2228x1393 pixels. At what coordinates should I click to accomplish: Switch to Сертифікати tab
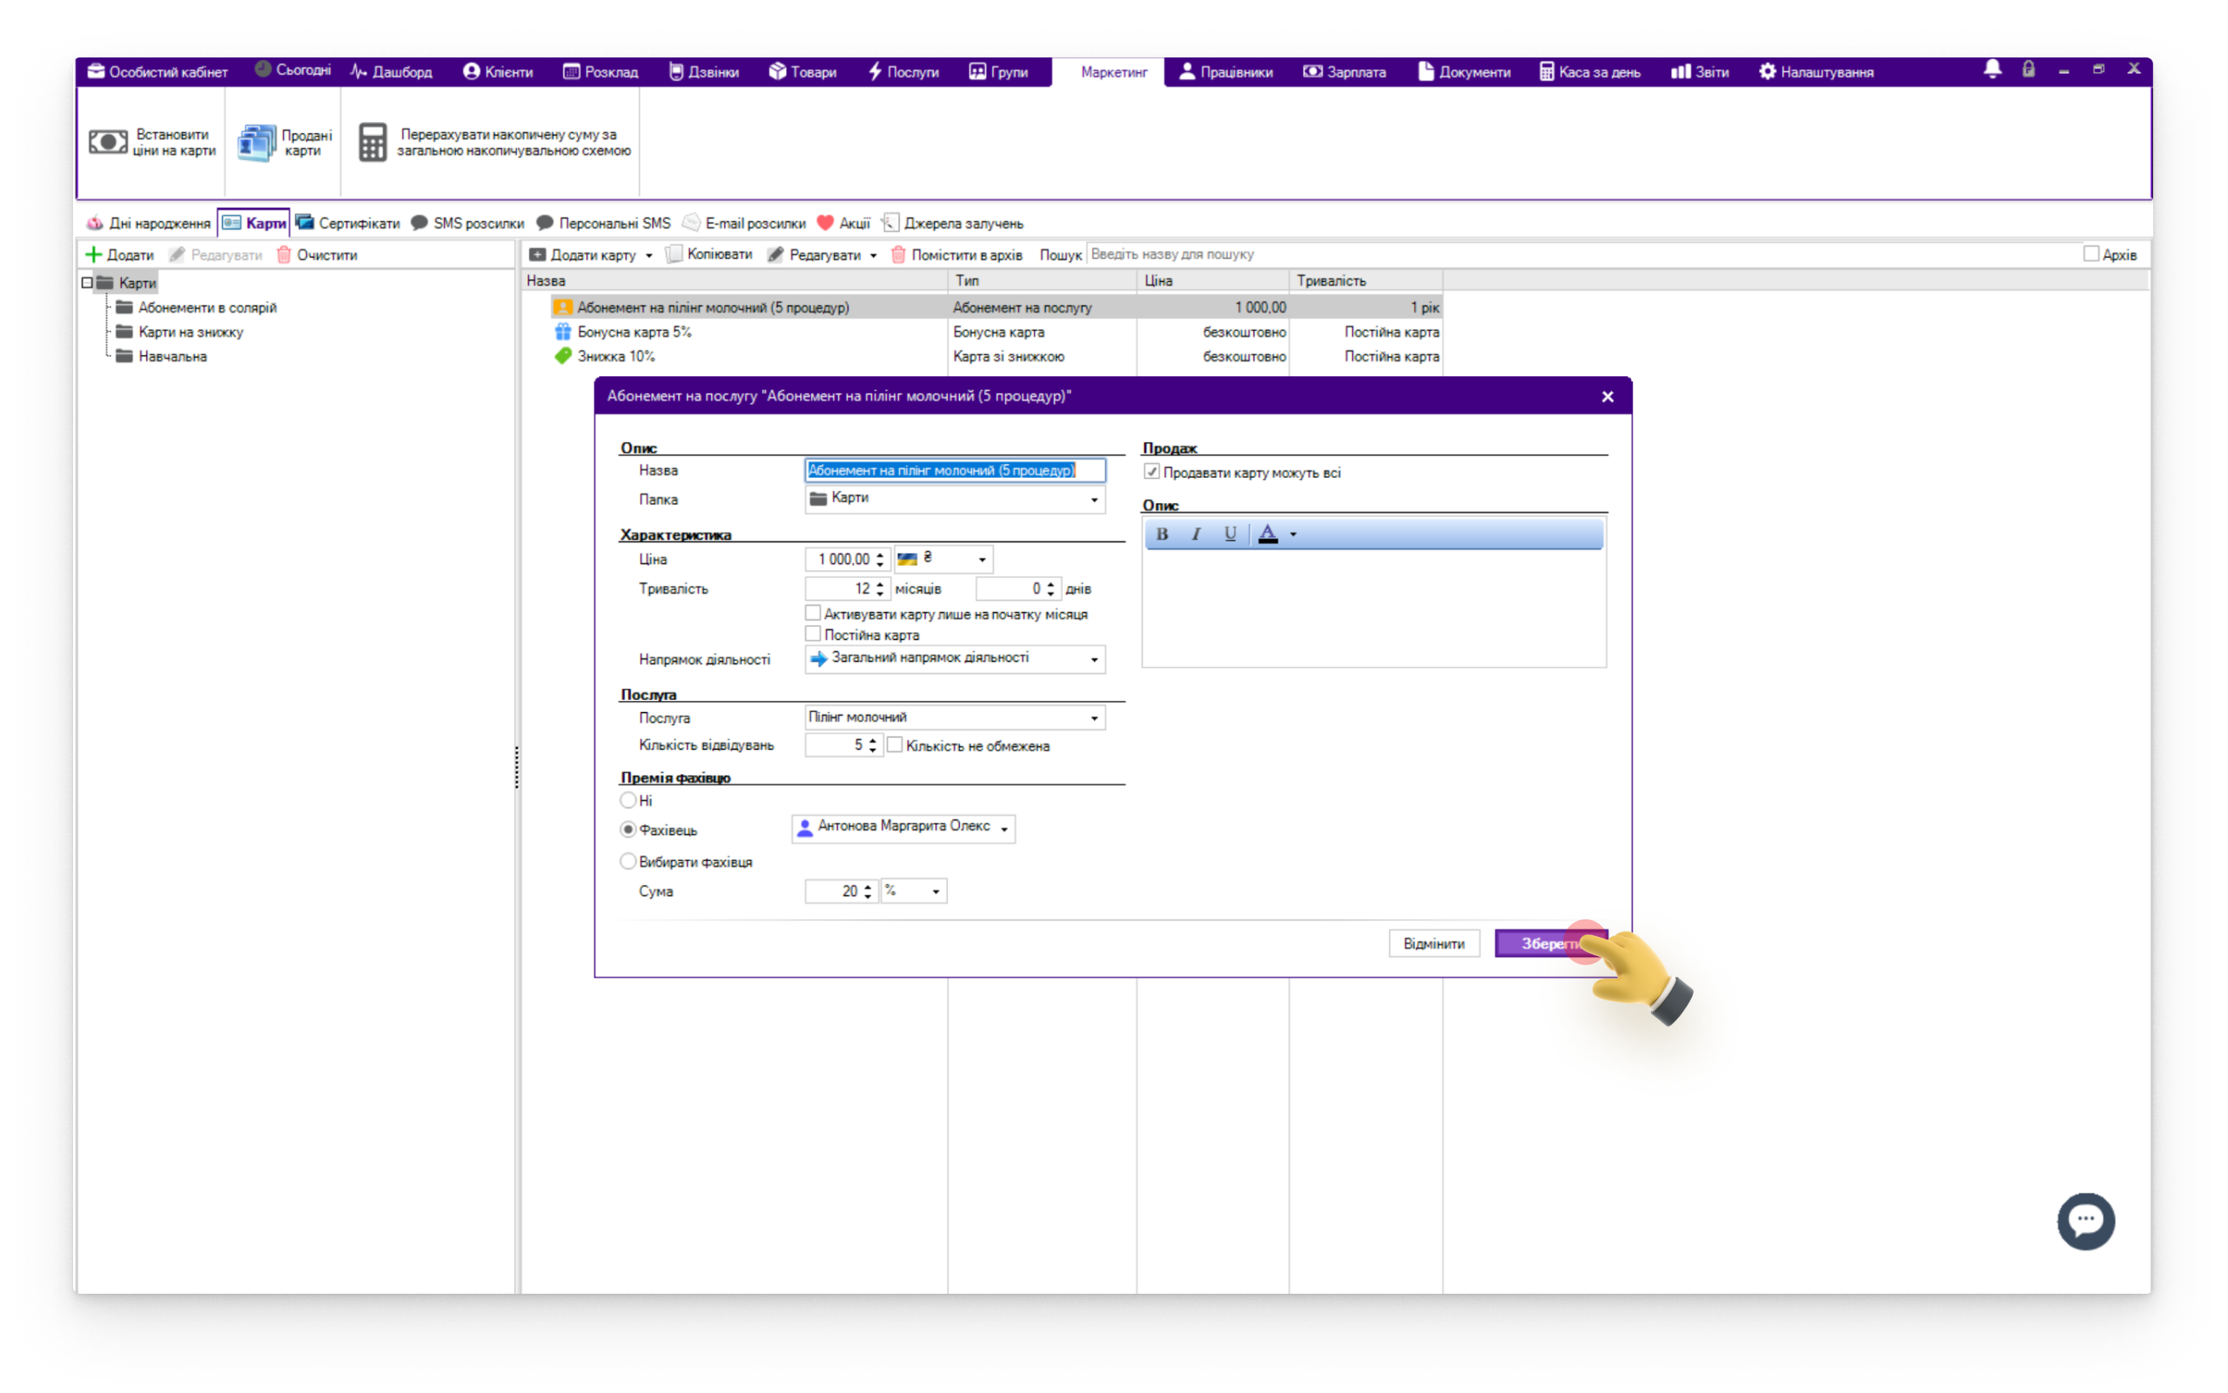348,223
